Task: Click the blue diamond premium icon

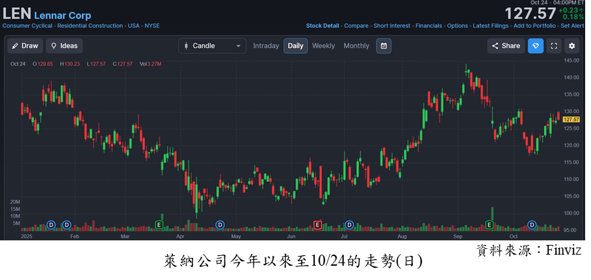Action: tap(535, 46)
